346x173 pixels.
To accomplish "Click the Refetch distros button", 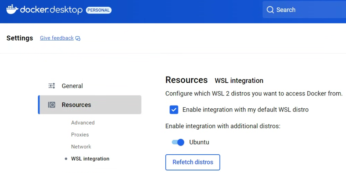I will click(x=193, y=162).
